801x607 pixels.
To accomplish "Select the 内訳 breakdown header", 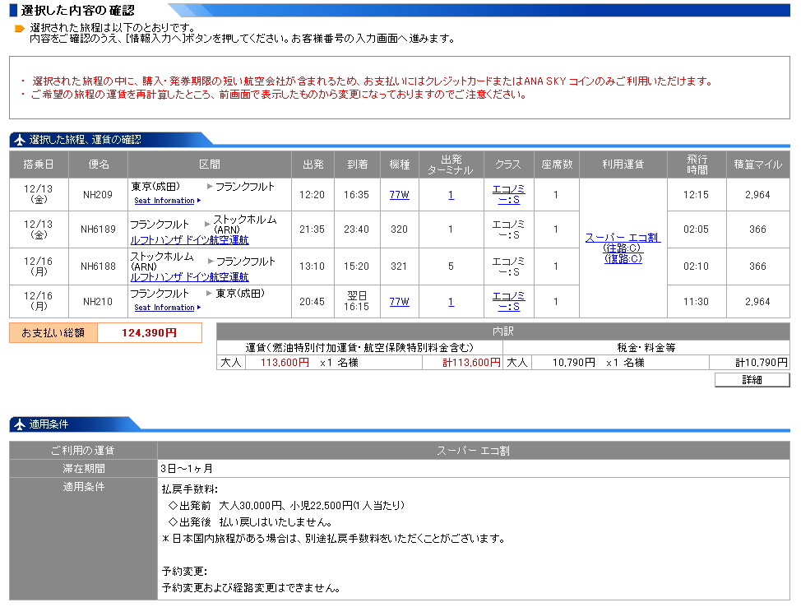I will 503,331.
